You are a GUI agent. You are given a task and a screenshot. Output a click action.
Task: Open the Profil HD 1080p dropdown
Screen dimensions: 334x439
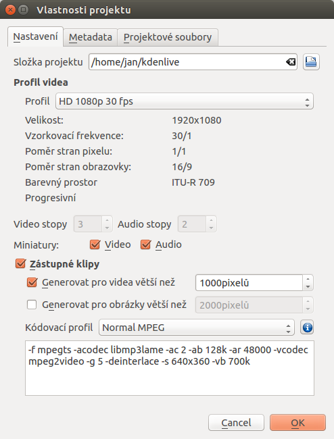click(x=185, y=101)
